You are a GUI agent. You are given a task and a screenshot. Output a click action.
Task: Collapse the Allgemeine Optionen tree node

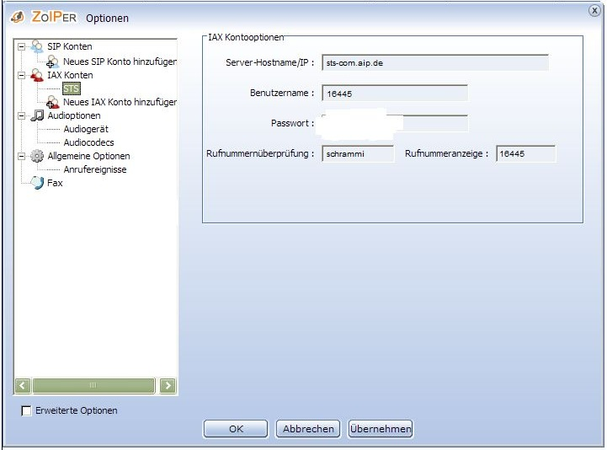[21, 156]
